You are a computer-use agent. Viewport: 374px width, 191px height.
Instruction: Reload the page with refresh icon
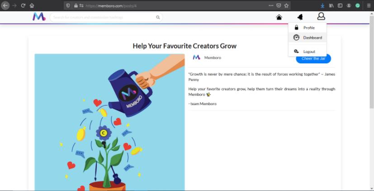tap(23, 5)
